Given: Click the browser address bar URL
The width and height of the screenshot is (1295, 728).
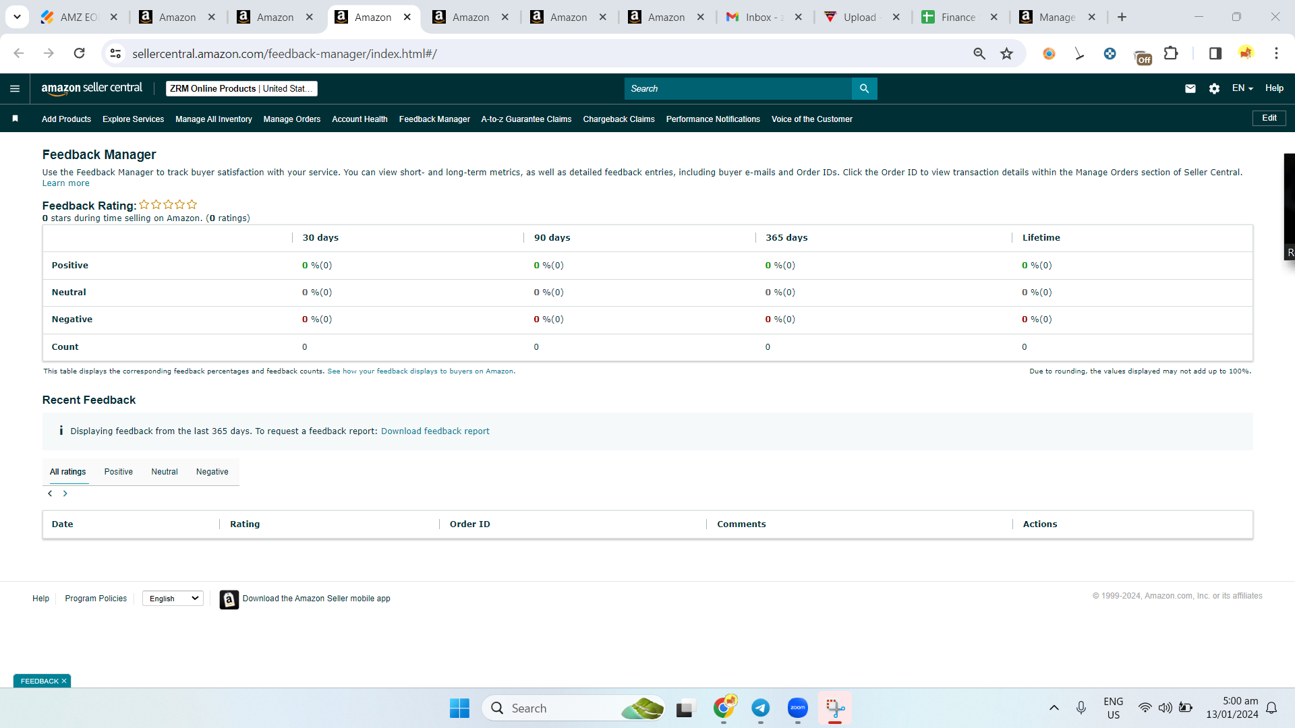Looking at the screenshot, I should [285, 53].
